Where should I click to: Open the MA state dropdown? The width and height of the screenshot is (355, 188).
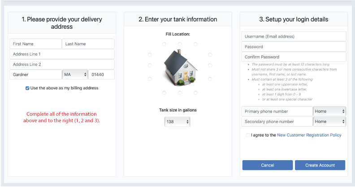click(x=75, y=74)
